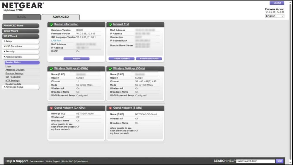Click Show Statistics button
The height and width of the screenshot is (165, 293).
[122, 59]
